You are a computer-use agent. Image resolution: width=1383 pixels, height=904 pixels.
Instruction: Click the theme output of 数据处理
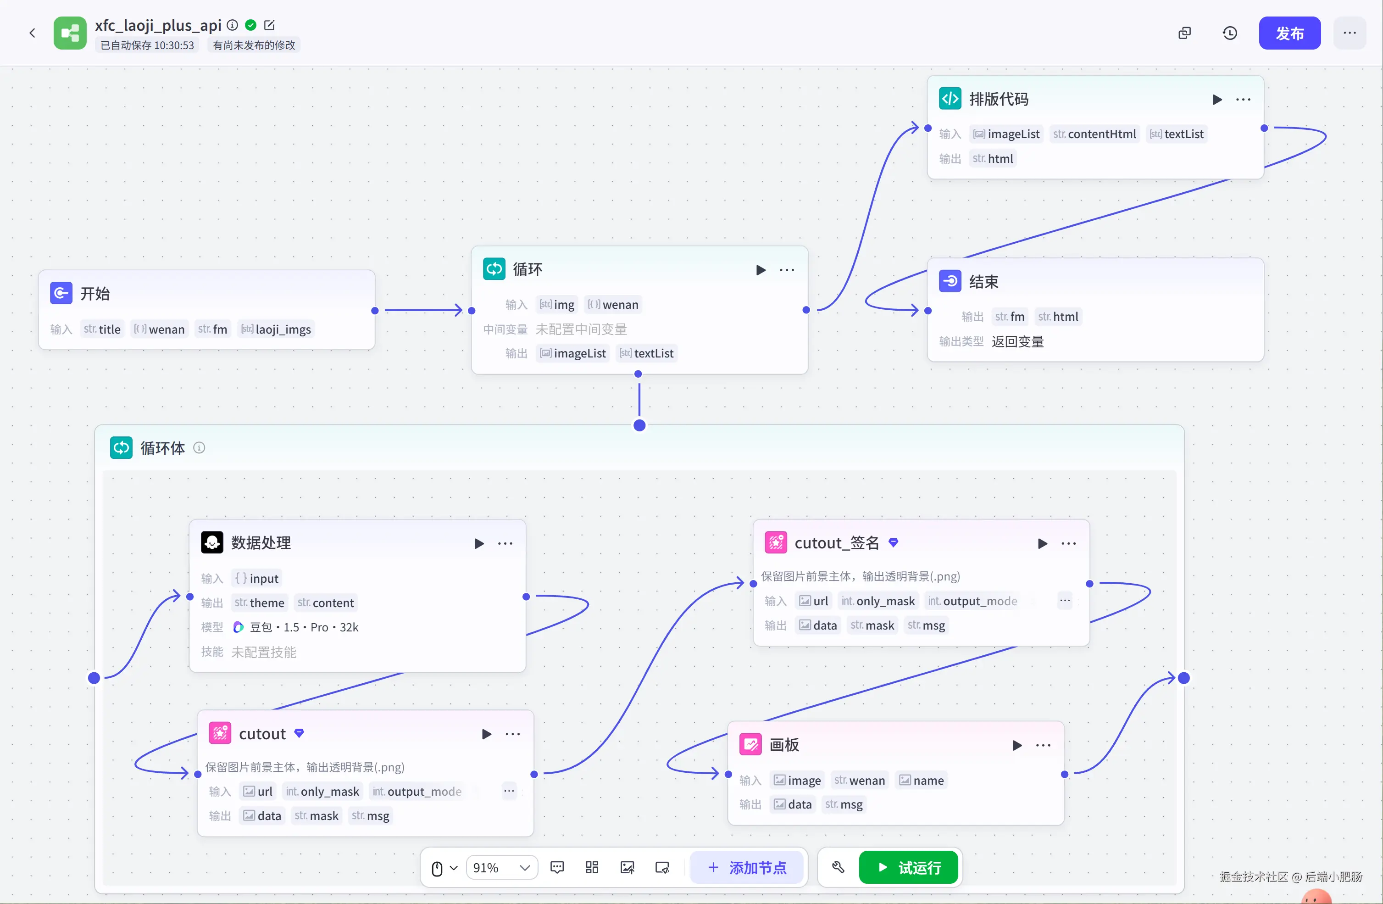259,603
